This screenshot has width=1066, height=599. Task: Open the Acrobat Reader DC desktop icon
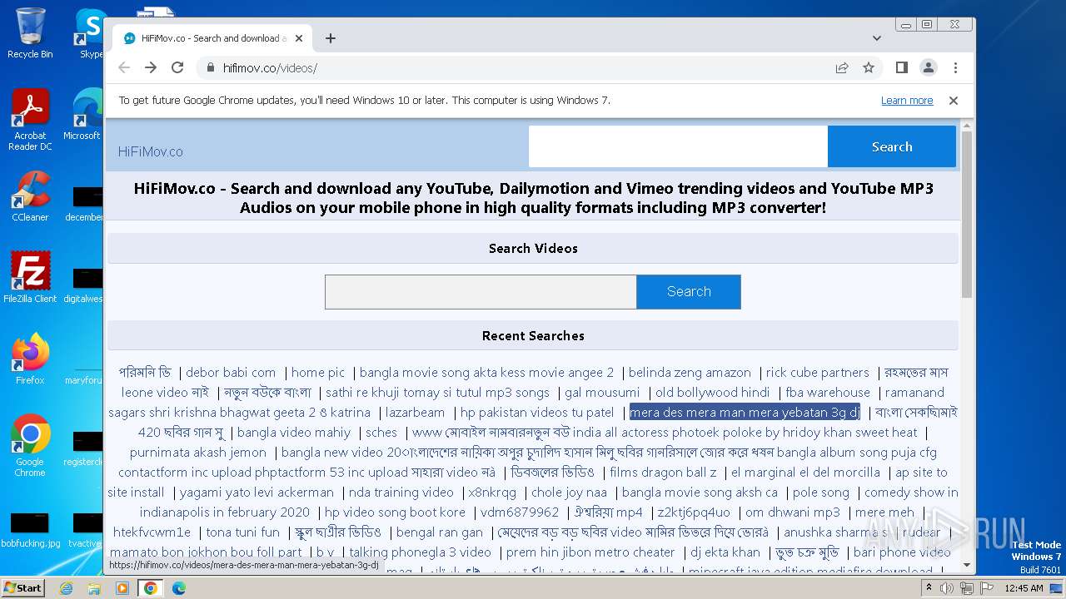(30, 121)
